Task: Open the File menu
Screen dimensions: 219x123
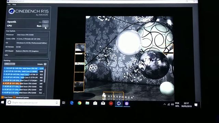Action: click(x=9, y=4)
